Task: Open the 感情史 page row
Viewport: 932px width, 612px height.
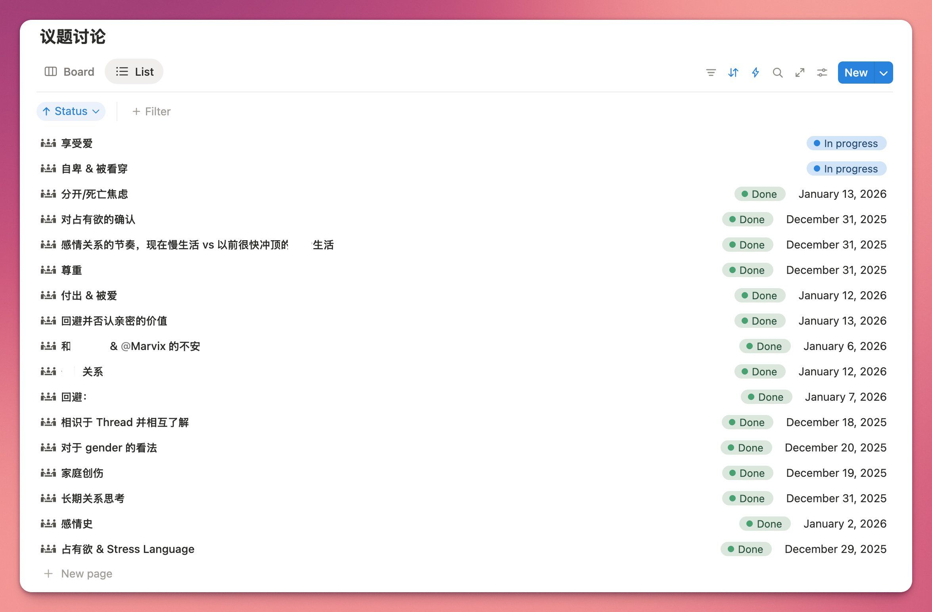Action: tap(77, 524)
